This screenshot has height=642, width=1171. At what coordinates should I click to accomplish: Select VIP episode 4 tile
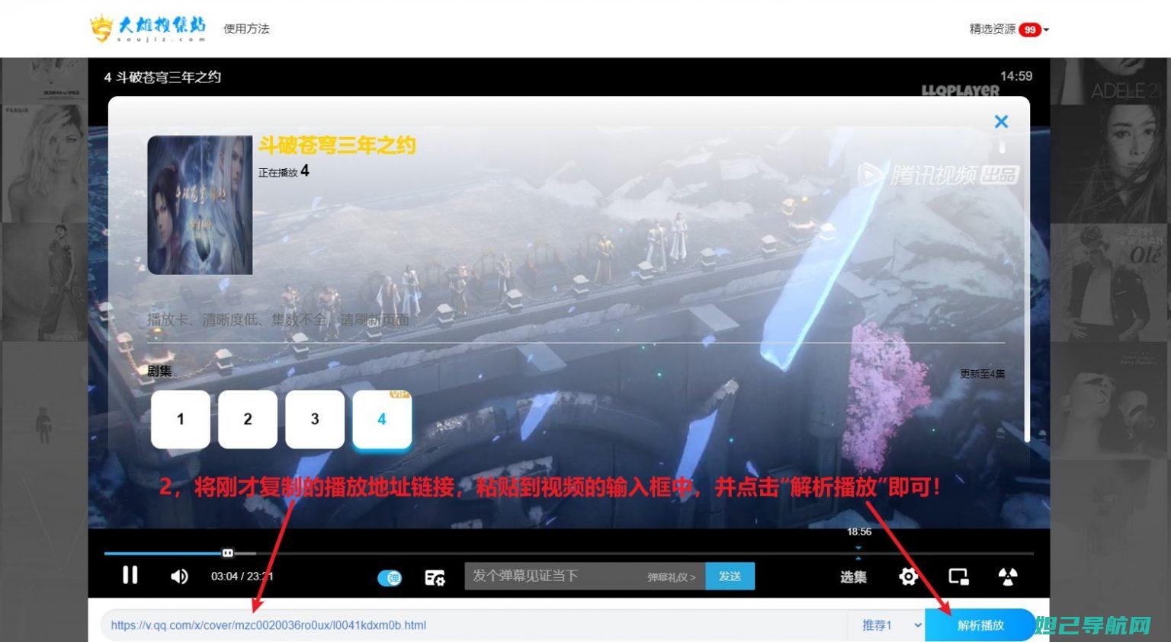click(382, 419)
